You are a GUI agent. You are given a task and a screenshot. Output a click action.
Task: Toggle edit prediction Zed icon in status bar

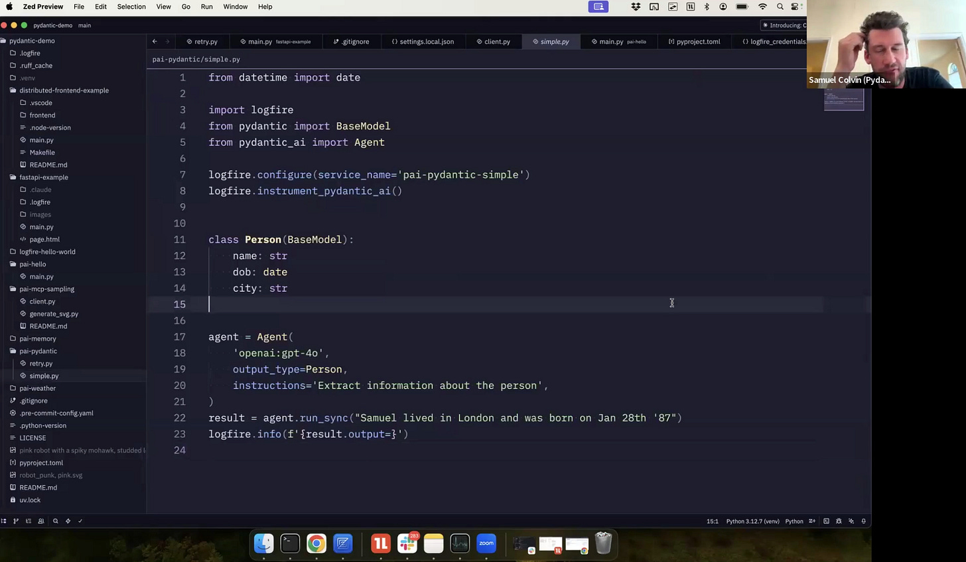811,521
